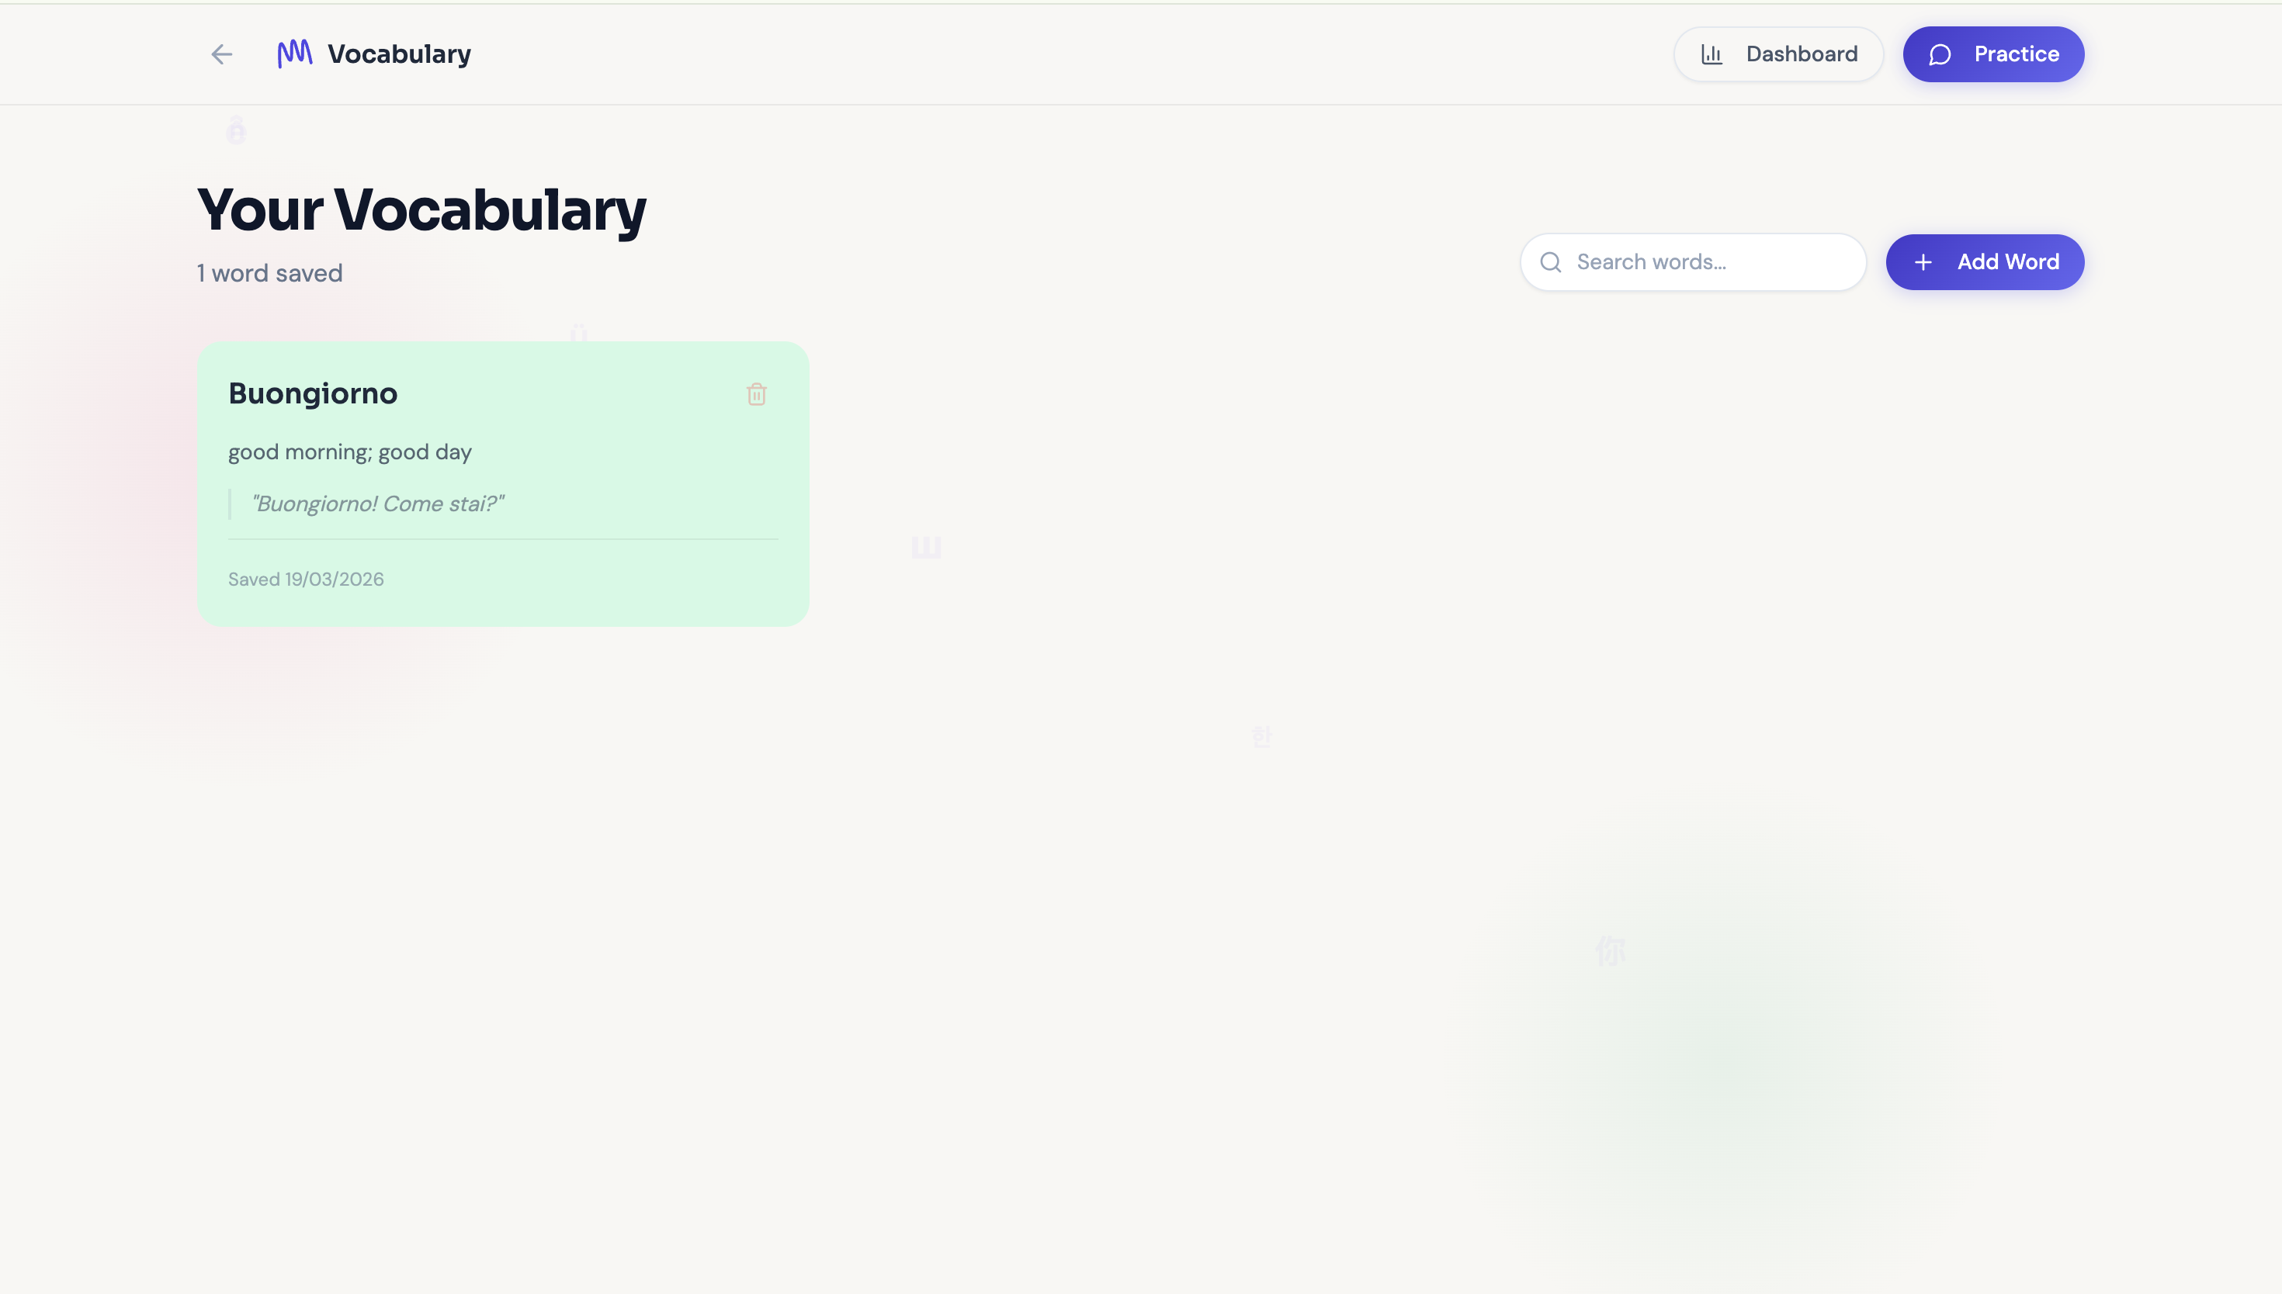Click the example sentence Buongiorno! Come stai?
This screenshot has height=1294, width=2282.
coord(377,504)
